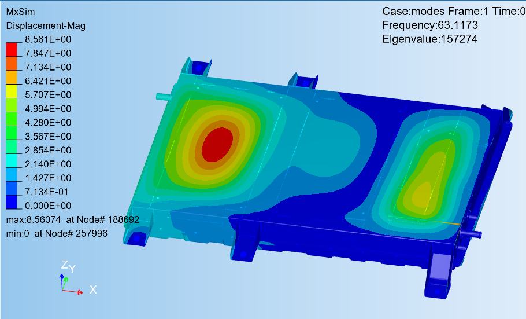
Task: Click the legend value 7.134E-01
Action: pyautogui.click(x=47, y=192)
